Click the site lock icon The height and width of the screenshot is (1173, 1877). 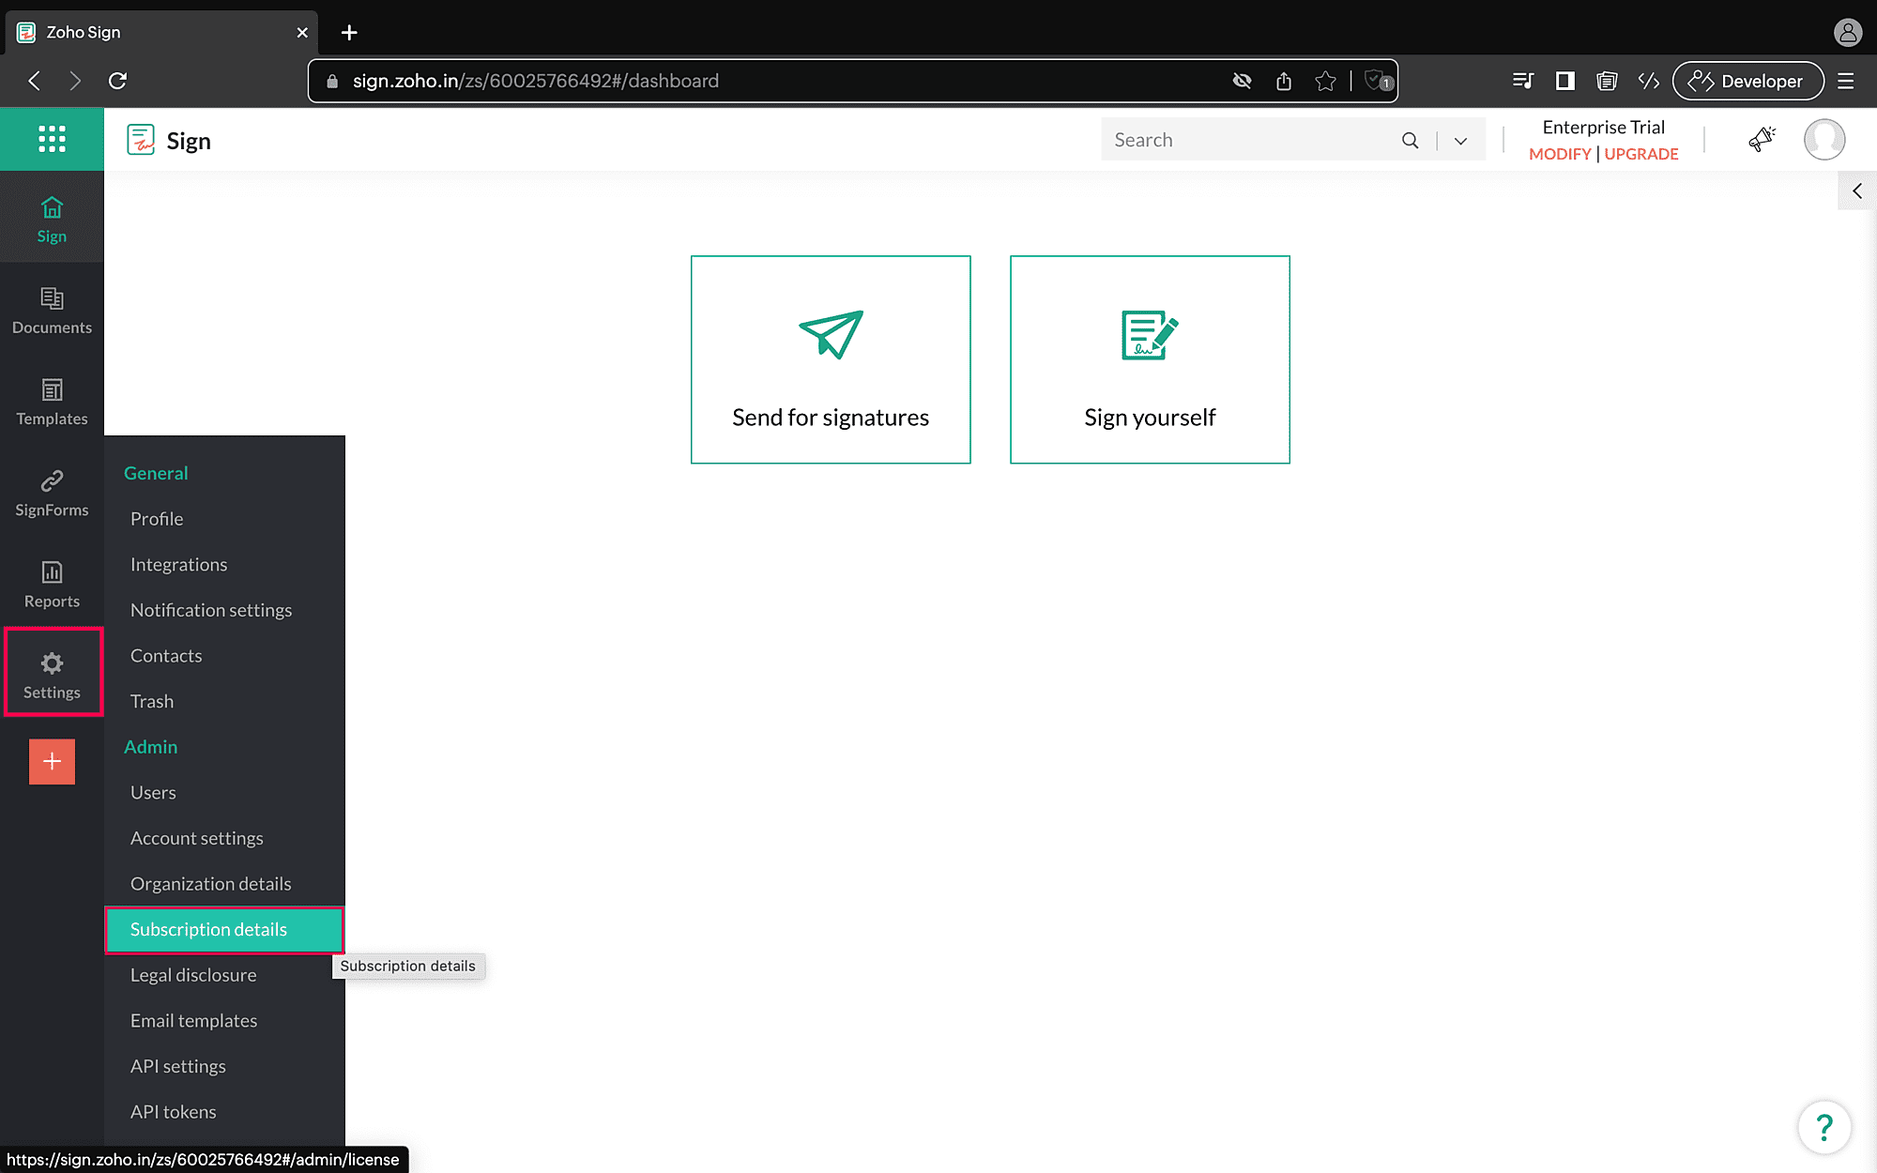pos(331,82)
